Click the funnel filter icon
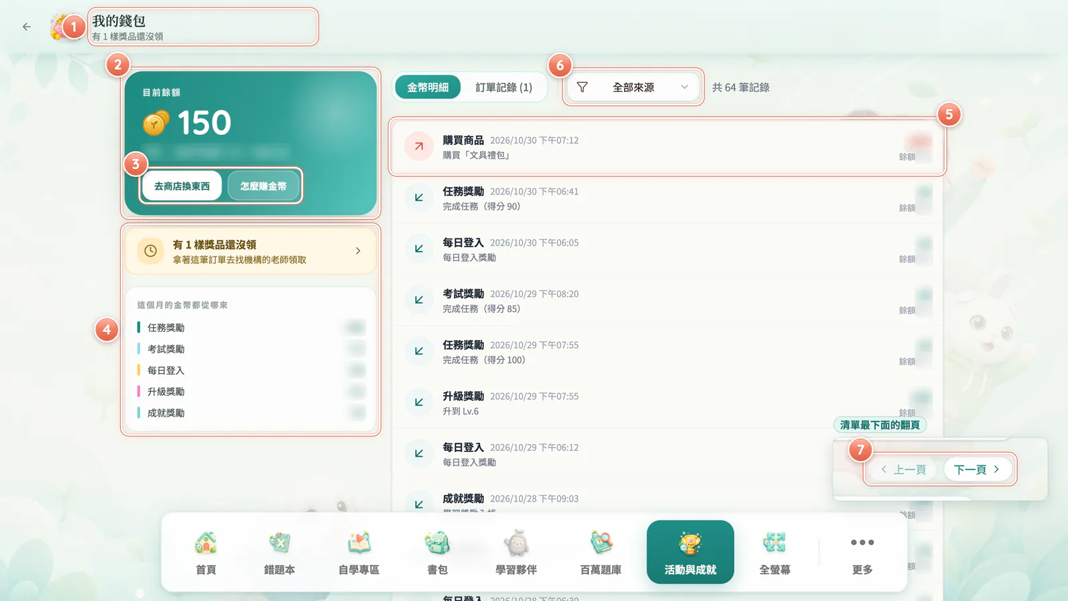Image resolution: width=1068 pixels, height=601 pixels. pyautogui.click(x=582, y=87)
